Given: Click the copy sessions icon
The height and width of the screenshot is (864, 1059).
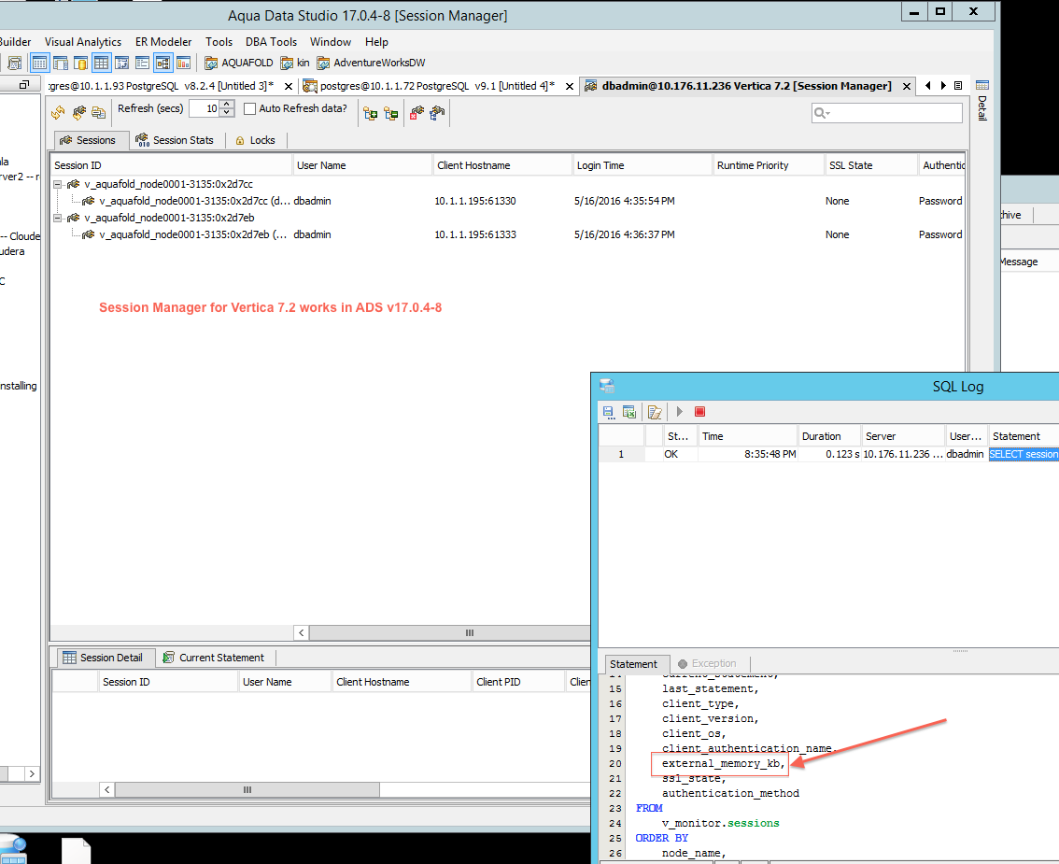Looking at the screenshot, I should pyautogui.click(x=99, y=113).
